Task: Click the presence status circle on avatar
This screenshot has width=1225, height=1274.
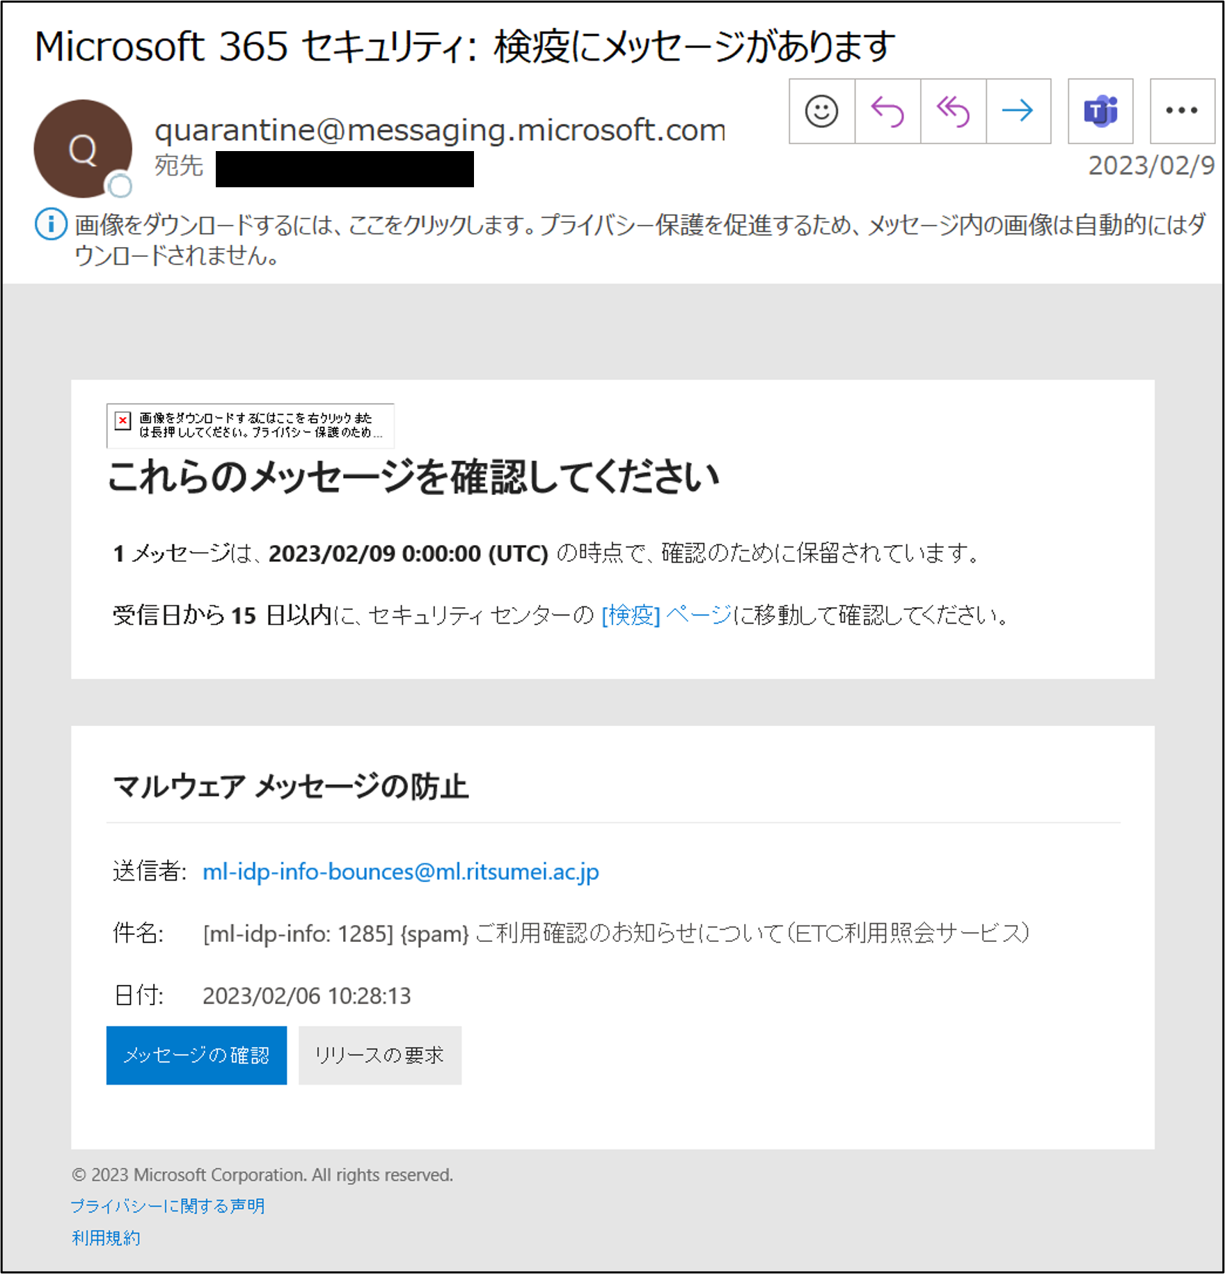Action: point(120,185)
